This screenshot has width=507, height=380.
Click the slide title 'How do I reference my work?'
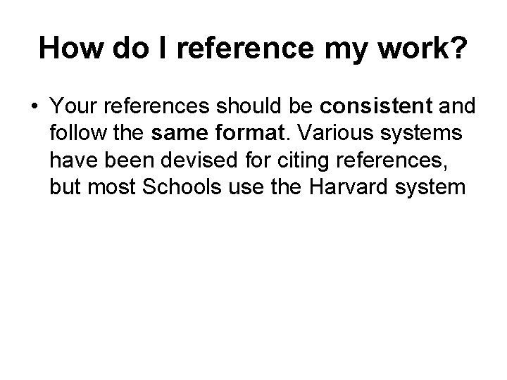[253, 48]
